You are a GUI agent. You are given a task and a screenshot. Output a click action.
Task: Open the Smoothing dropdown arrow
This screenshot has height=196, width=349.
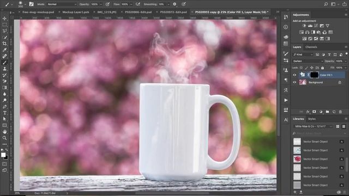tap(169, 4)
